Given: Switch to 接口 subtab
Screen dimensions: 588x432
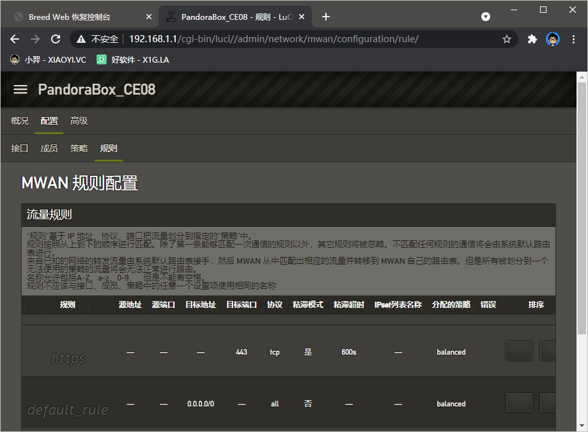Looking at the screenshot, I should (x=20, y=148).
